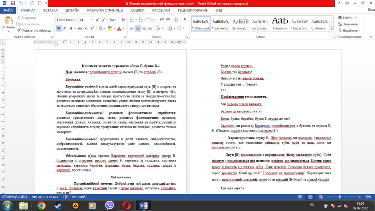This screenshot has height=211, width=375.
Task: Toggle italic (К) formatting
Action: point(65,28)
